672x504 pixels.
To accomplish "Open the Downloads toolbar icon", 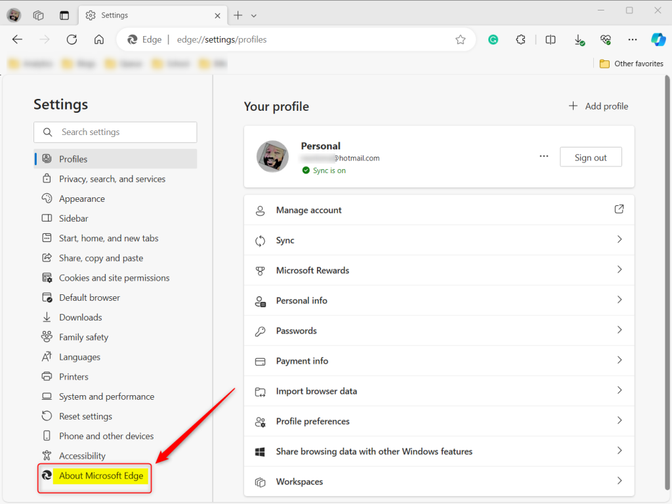I will (579, 40).
